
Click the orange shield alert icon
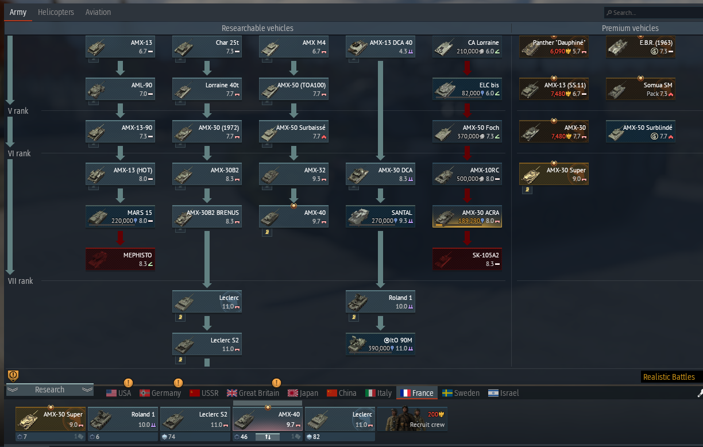click(x=13, y=376)
